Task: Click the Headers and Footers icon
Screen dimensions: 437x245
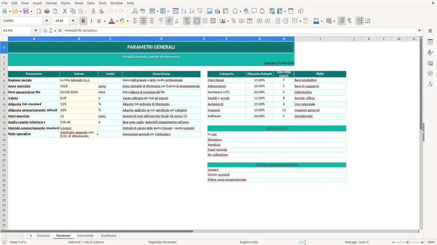Action: point(262,11)
